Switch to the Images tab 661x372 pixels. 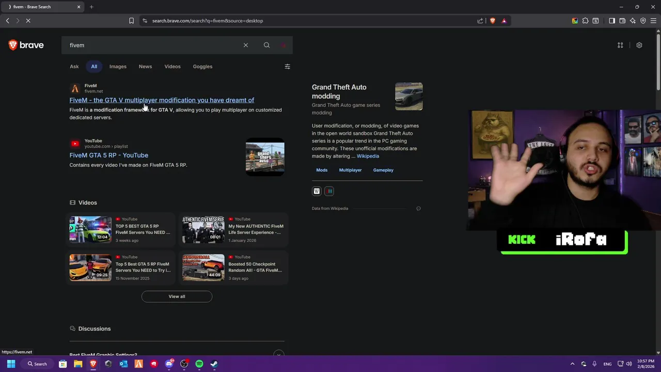pos(118,66)
